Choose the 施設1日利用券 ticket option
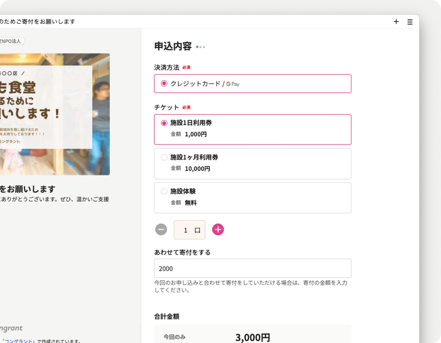The width and height of the screenshot is (441, 343). [x=252, y=129]
